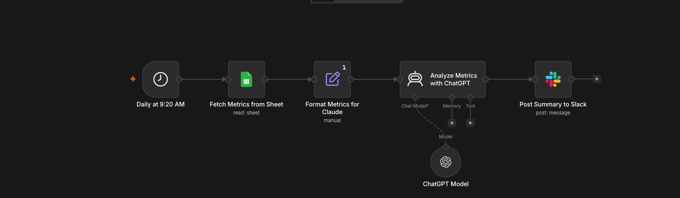Image resolution: width=680 pixels, height=198 pixels.
Task: Click the Chat Model diamond connector
Action: coord(415,98)
